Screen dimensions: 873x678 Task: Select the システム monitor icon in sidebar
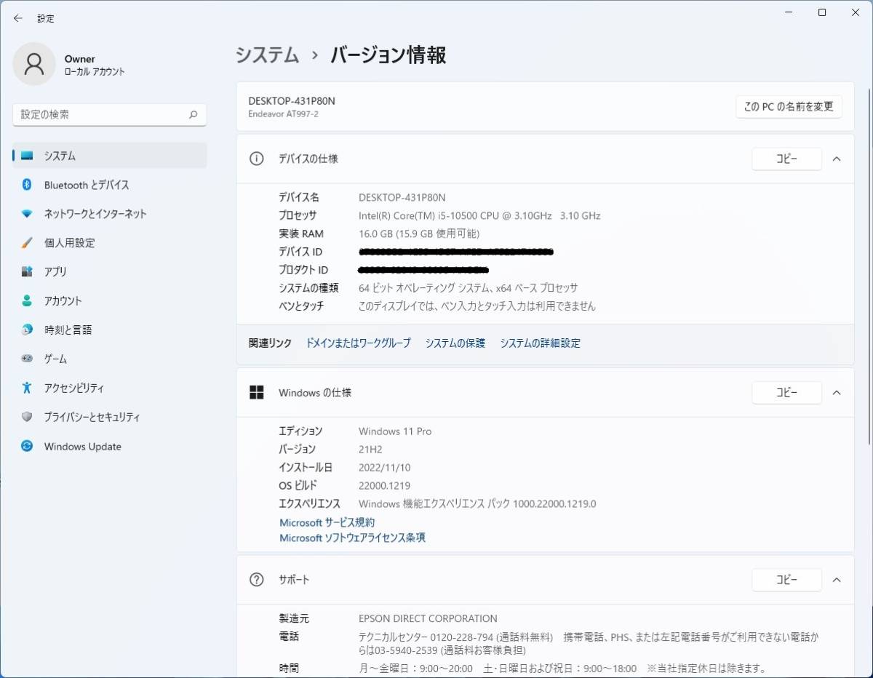(27, 156)
